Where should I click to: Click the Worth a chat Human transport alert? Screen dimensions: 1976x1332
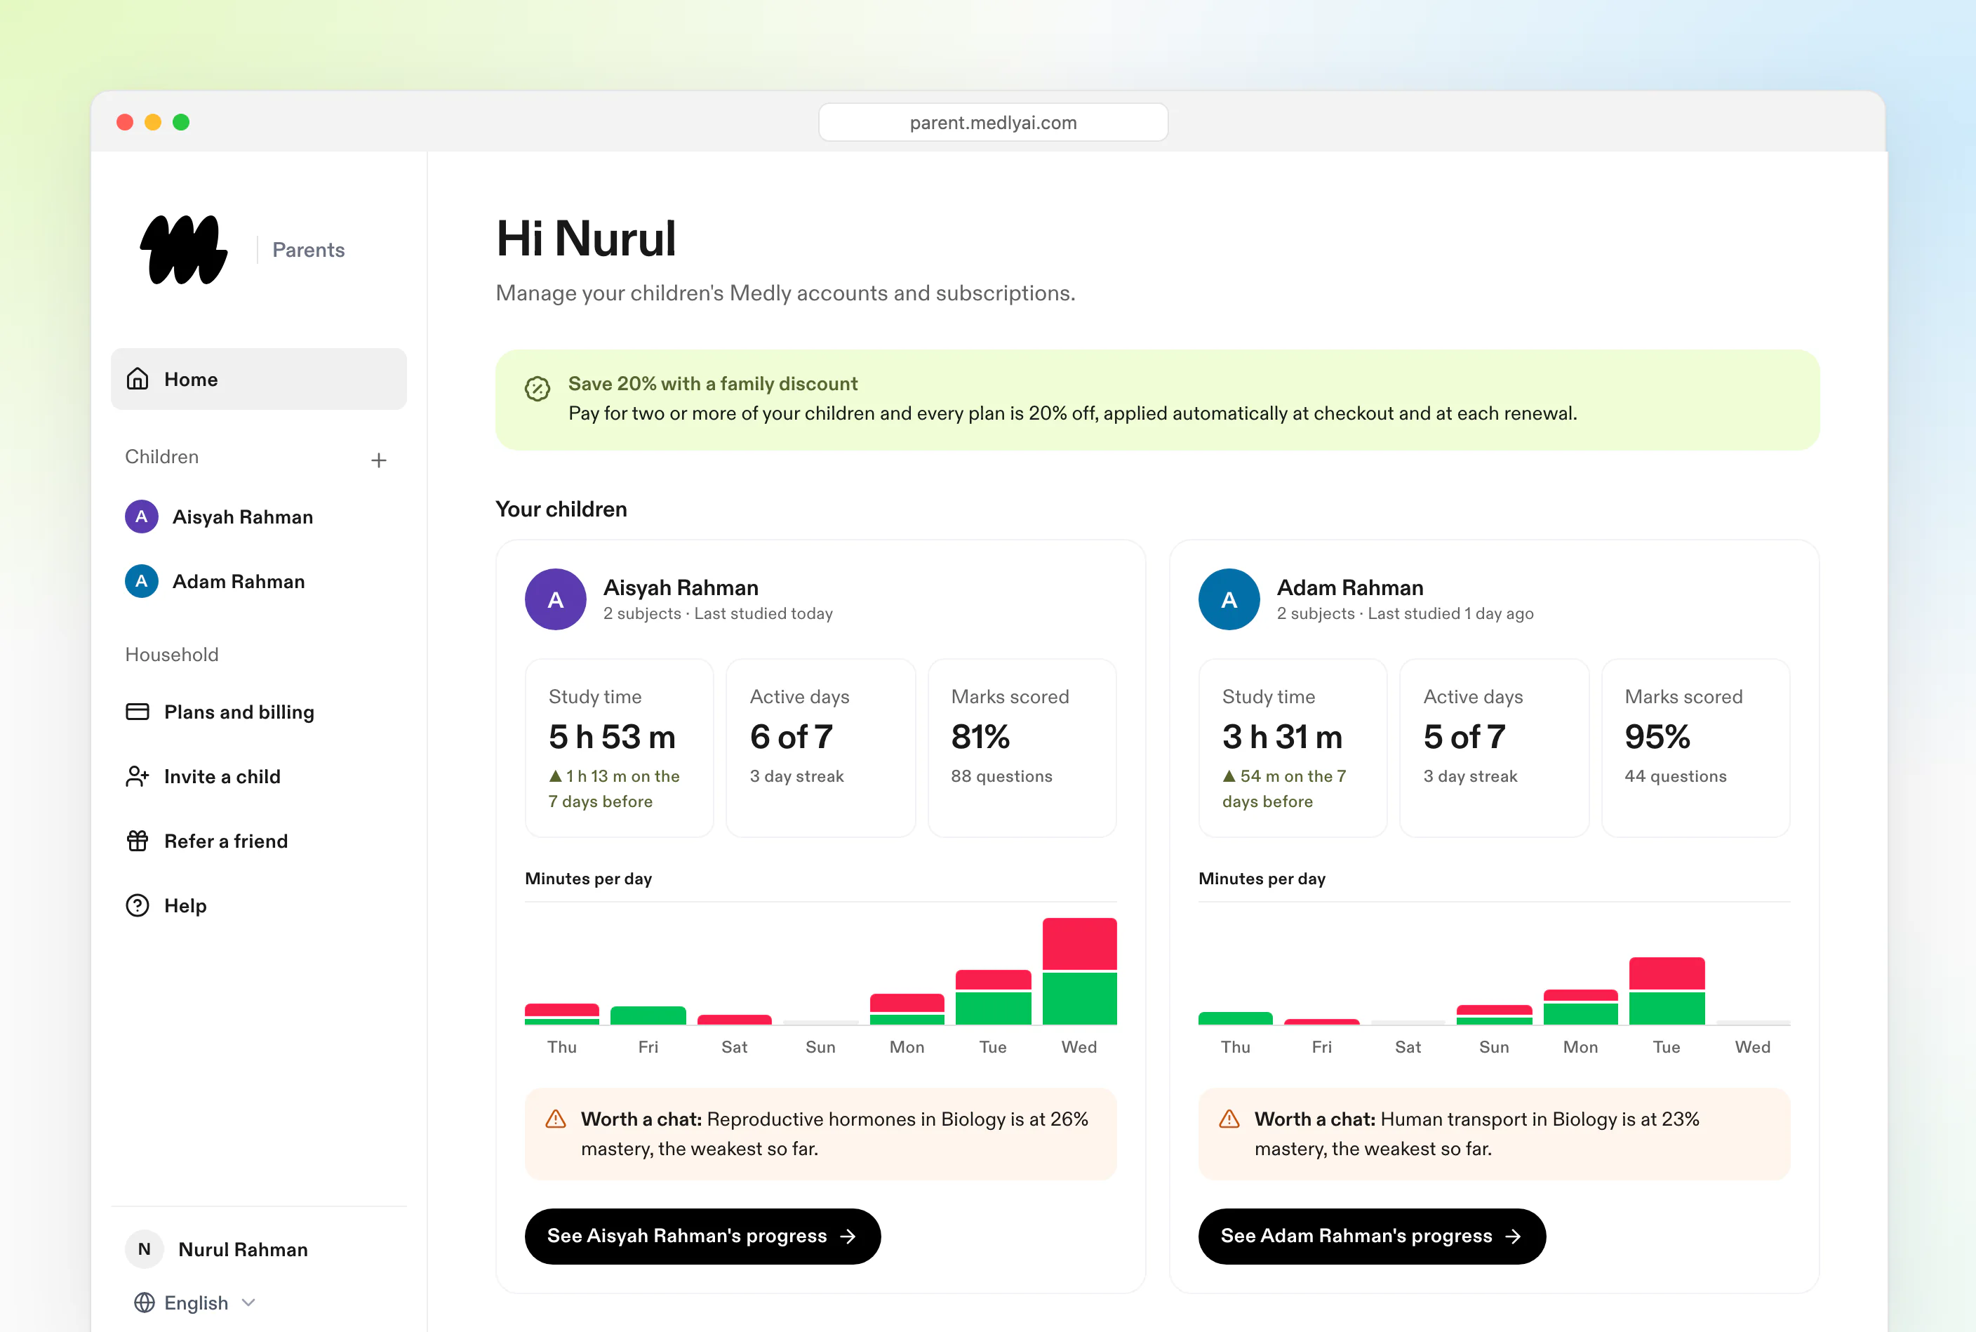click(1494, 1133)
